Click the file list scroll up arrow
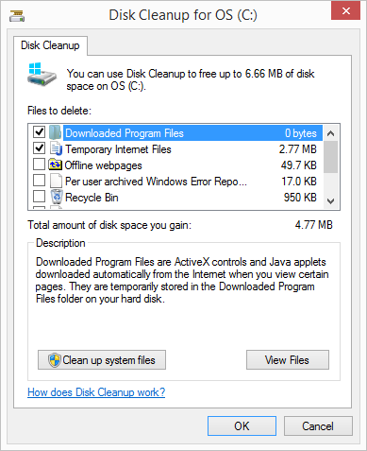Viewport: 367px width, 451px height. tap(330, 133)
